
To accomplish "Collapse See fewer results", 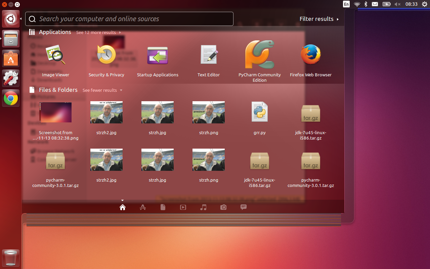I will point(102,90).
